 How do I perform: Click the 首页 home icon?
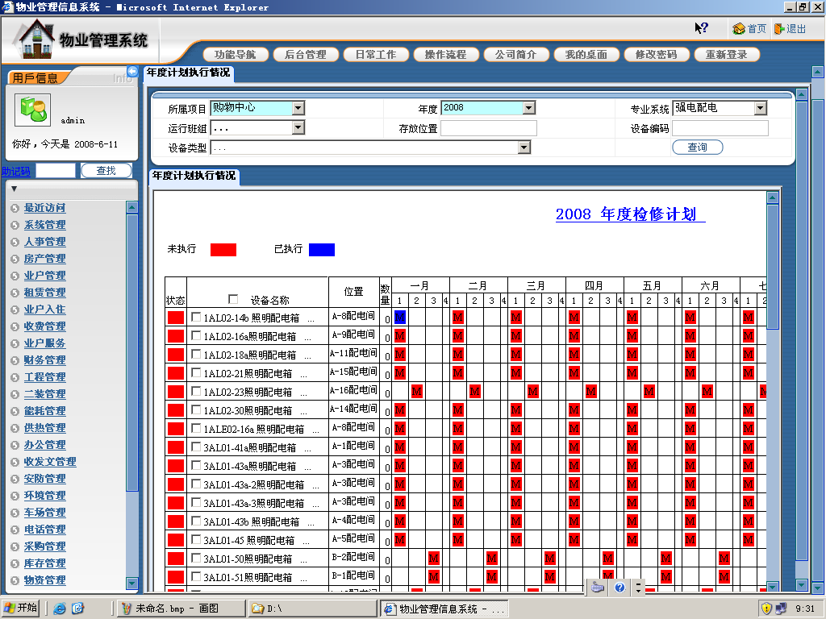tap(739, 29)
